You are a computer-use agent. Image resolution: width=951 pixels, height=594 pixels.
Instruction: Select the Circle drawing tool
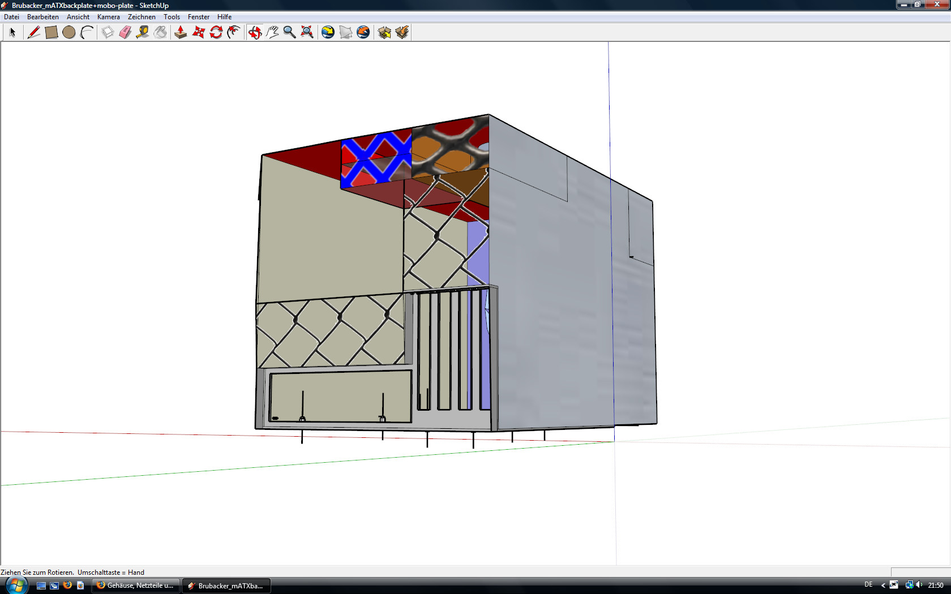pos(69,32)
